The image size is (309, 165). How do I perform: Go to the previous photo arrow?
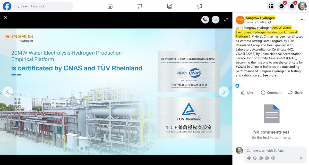(8, 92)
